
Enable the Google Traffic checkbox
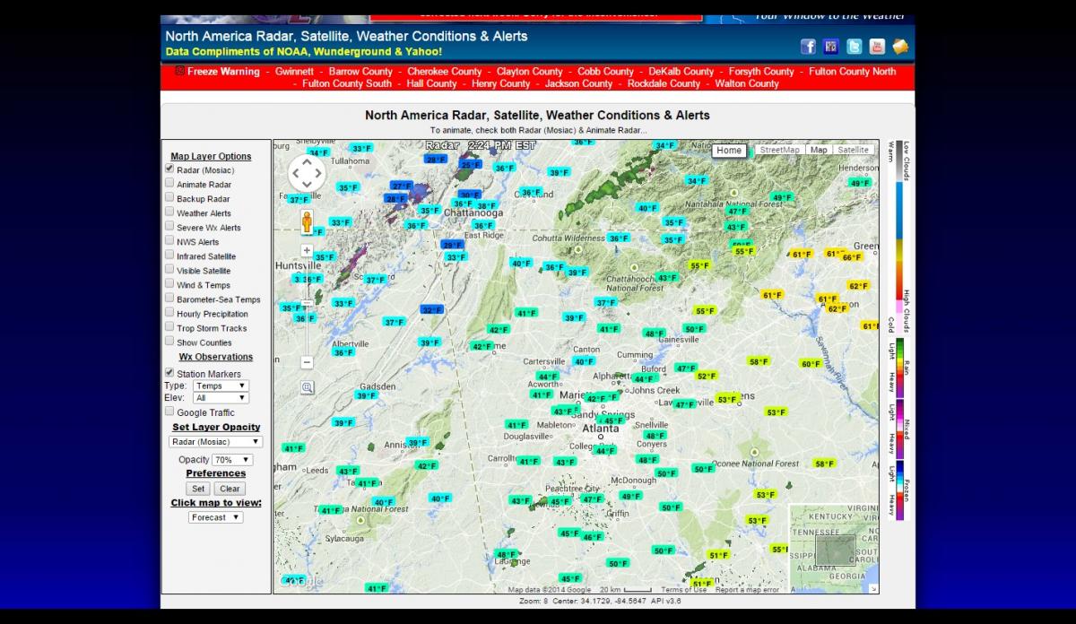(x=169, y=411)
